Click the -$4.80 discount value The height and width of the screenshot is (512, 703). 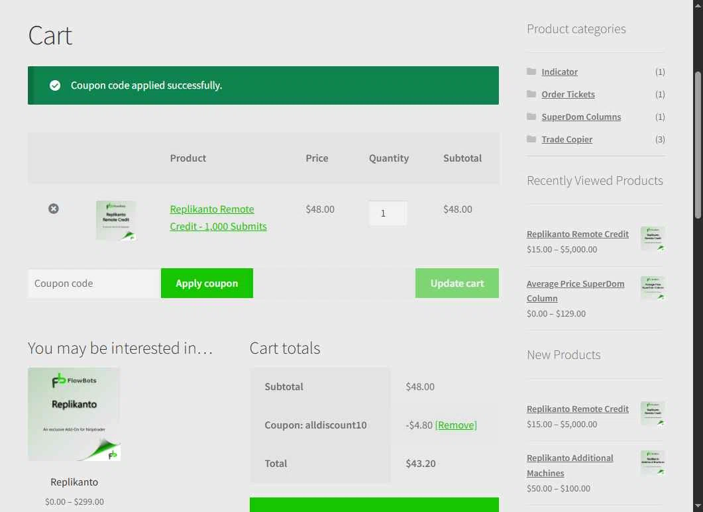(419, 425)
